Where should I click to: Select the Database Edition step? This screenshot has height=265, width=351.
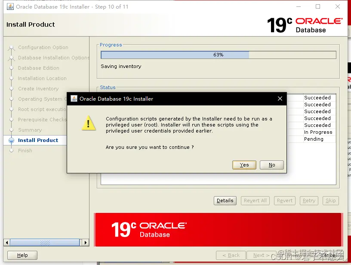click(39, 68)
